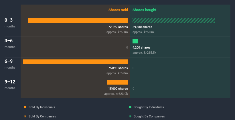Click the striped Sold By Companies legend icon
The image size is (235, 120).
[x=25, y=116]
